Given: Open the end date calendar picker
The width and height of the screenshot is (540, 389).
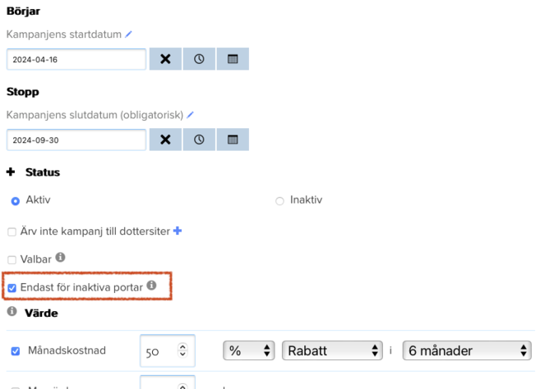Looking at the screenshot, I should click(233, 140).
